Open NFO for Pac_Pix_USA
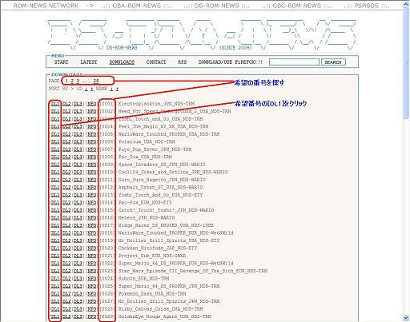 [x=92, y=157]
